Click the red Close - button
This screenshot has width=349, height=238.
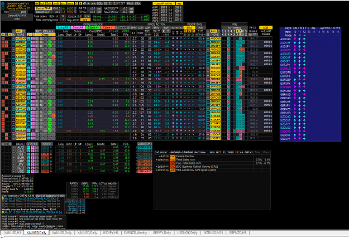[x=108, y=27]
